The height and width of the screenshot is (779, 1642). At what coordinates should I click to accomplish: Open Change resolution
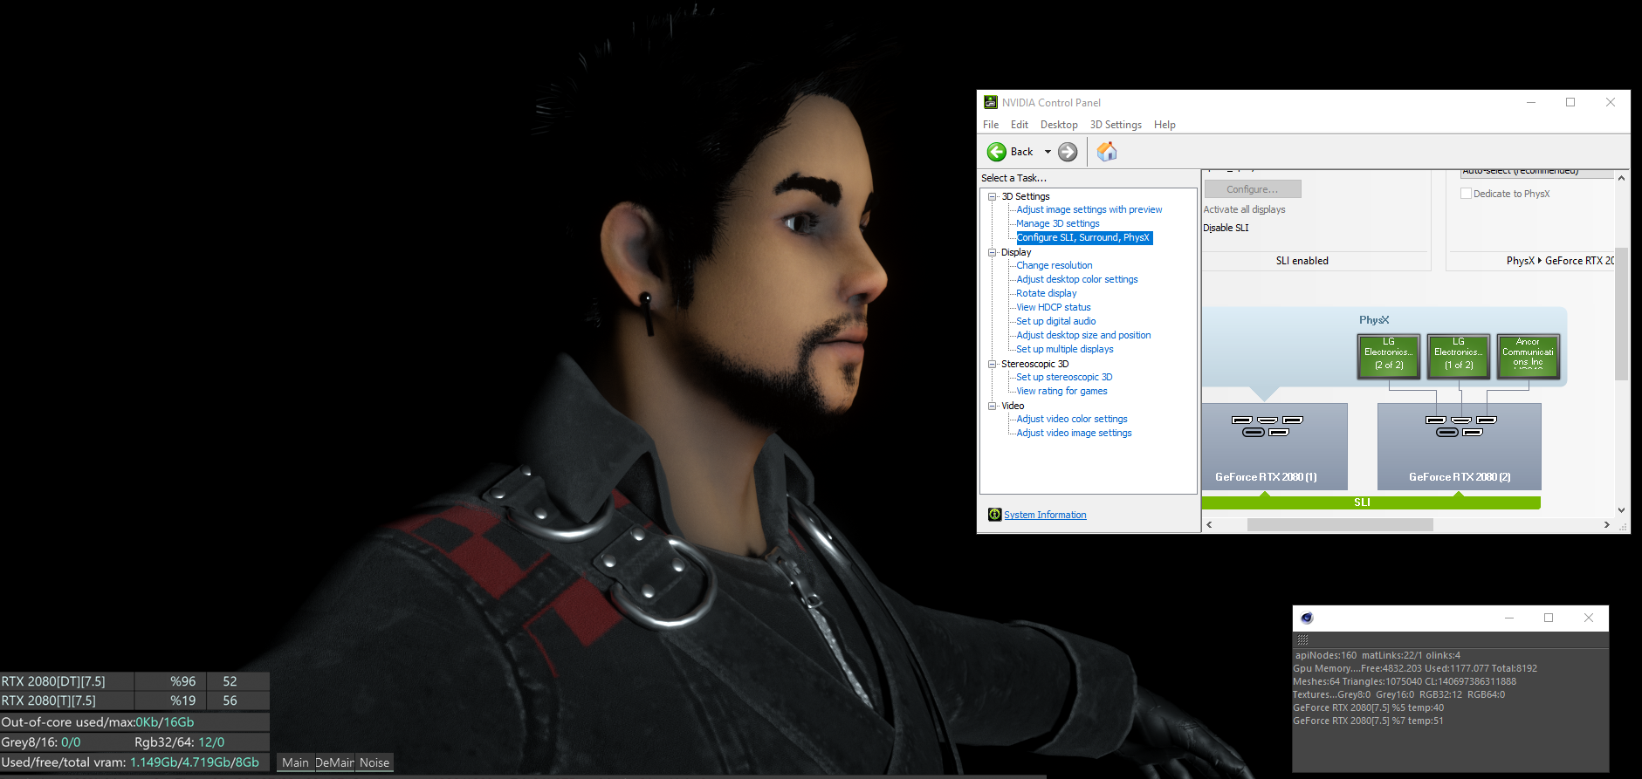1055,265
